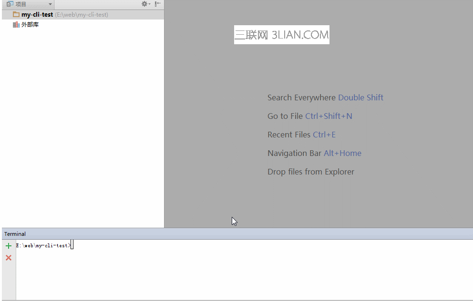Viewport: 473px width, 301px height.
Task: Focus the terminal prompt E:\web\my-cli-test>
Action: point(43,245)
